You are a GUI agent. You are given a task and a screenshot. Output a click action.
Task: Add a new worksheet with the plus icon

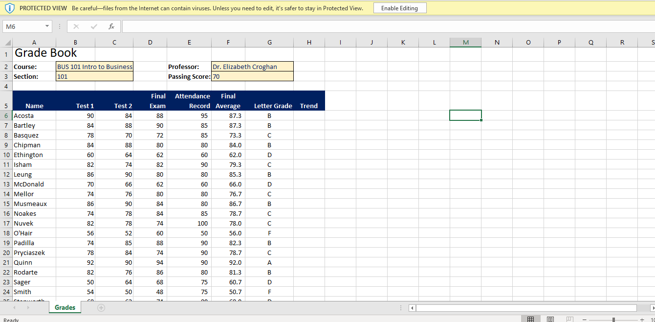101,307
